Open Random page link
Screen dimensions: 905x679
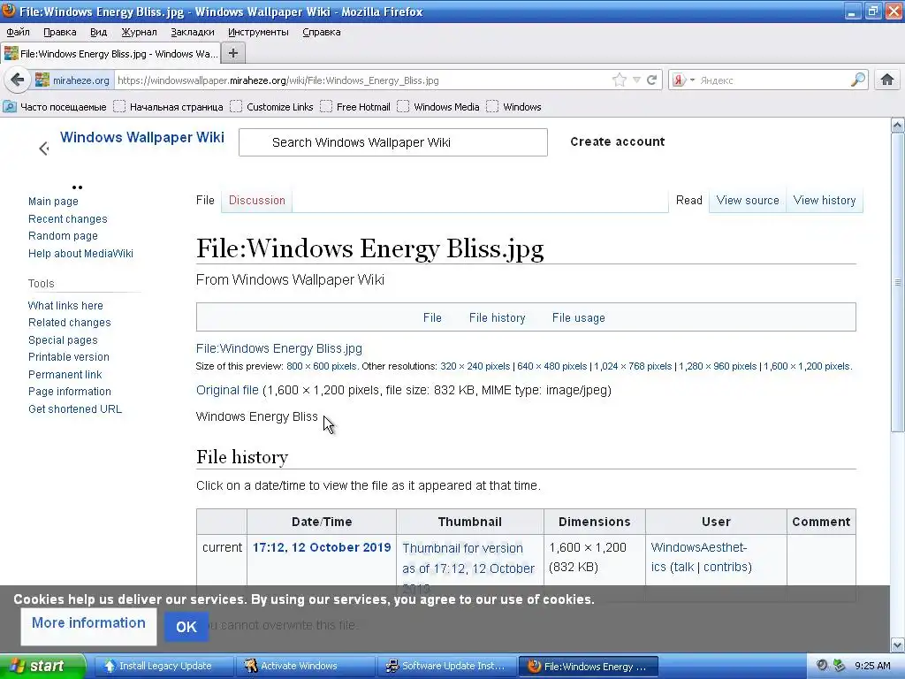pyautogui.click(x=63, y=235)
